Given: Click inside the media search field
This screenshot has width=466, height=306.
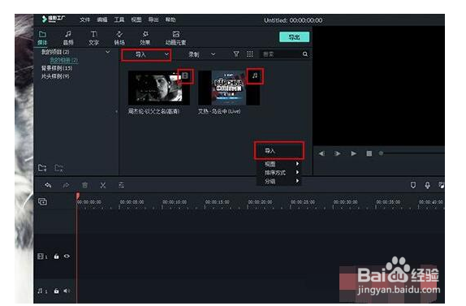Looking at the screenshot, I should pyautogui.click(x=281, y=54).
